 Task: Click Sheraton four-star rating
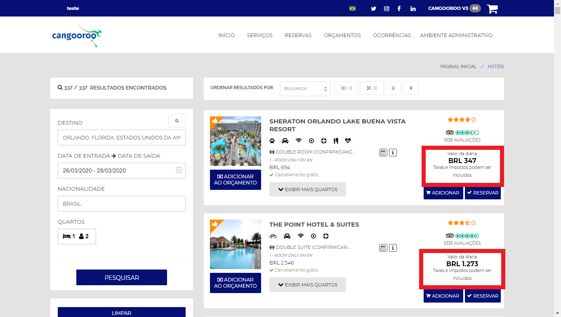tap(462, 120)
